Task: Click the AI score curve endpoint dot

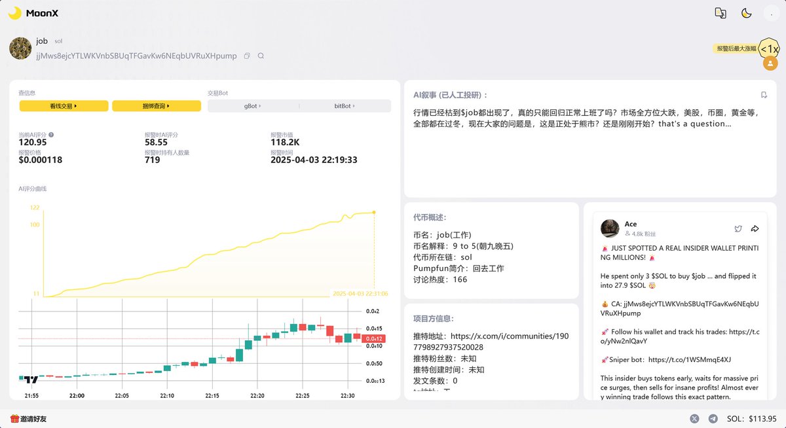Action: [x=374, y=212]
